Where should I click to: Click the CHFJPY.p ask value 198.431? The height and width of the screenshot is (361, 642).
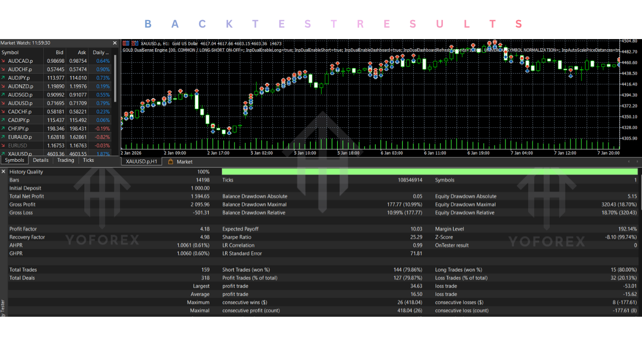click(x=78, y=128)
